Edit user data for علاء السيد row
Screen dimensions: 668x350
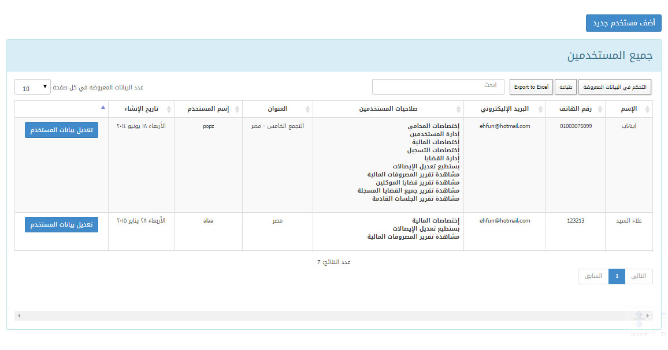tap(61, 224)
